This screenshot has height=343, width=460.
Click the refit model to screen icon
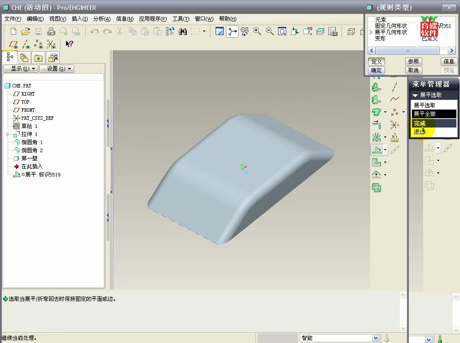(282, 31)
